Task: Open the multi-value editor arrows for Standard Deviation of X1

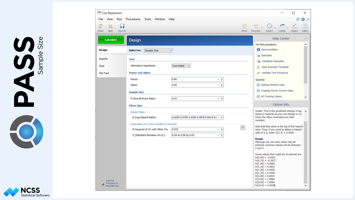Action: (222, 135)
